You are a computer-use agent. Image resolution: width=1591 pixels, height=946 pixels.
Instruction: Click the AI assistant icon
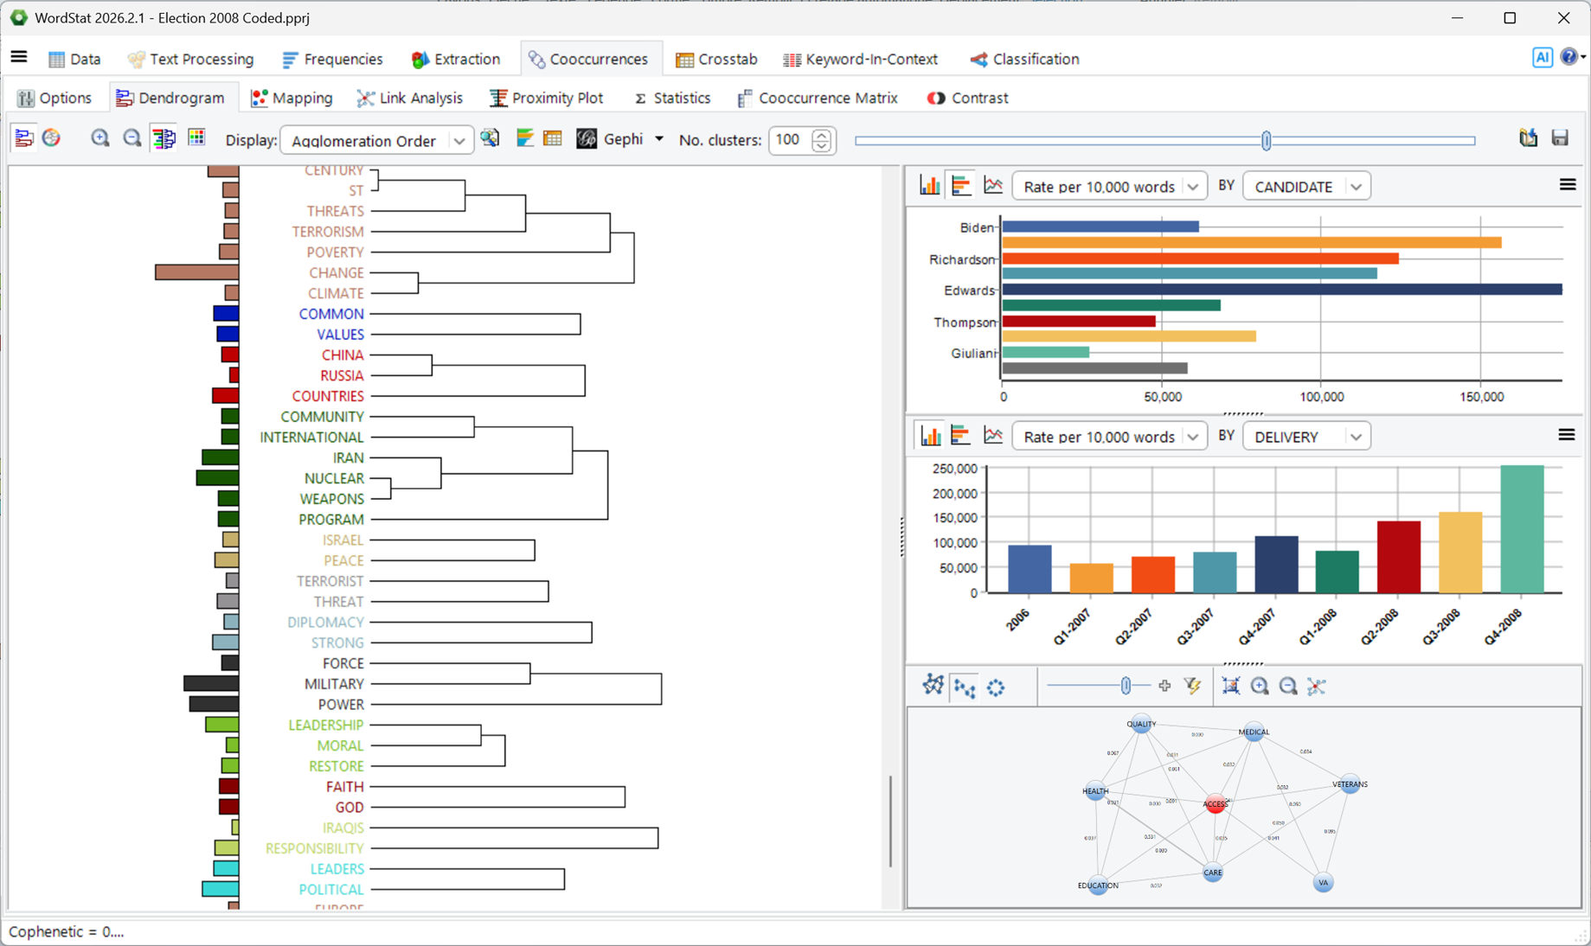tap(1542, 58)
